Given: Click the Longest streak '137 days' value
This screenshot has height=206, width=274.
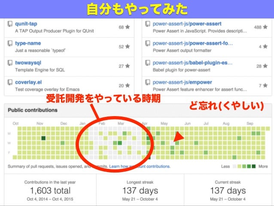Looking at the screenshot, I should 140,191.
